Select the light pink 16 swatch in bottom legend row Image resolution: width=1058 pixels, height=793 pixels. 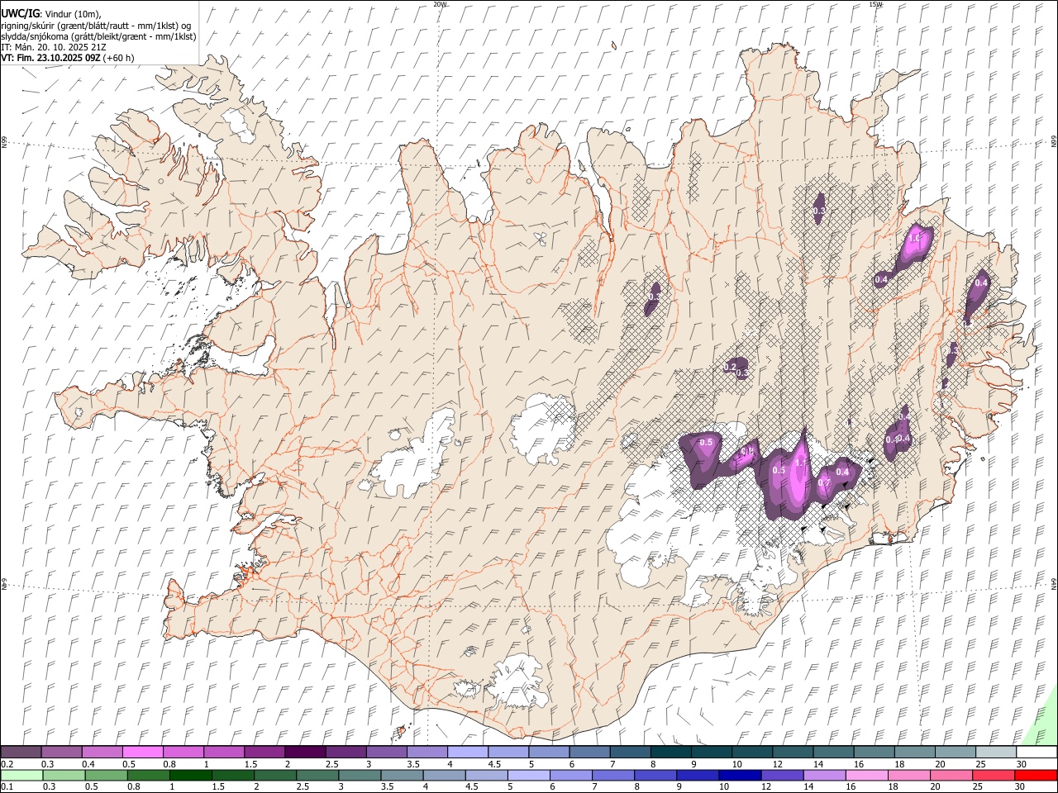coord(866,776)
